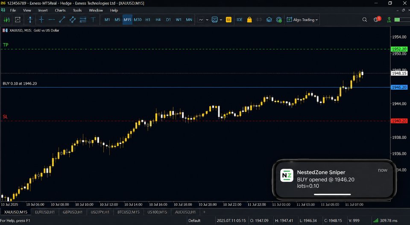Click the red SL level line label
Viewport: 410px width, 225px height.
5,117
